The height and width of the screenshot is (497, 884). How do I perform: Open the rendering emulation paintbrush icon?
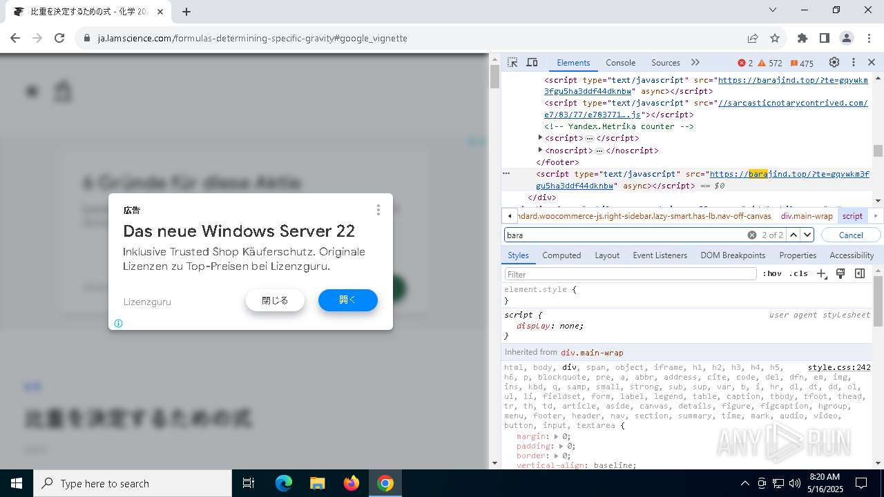[x=840, y=274]
